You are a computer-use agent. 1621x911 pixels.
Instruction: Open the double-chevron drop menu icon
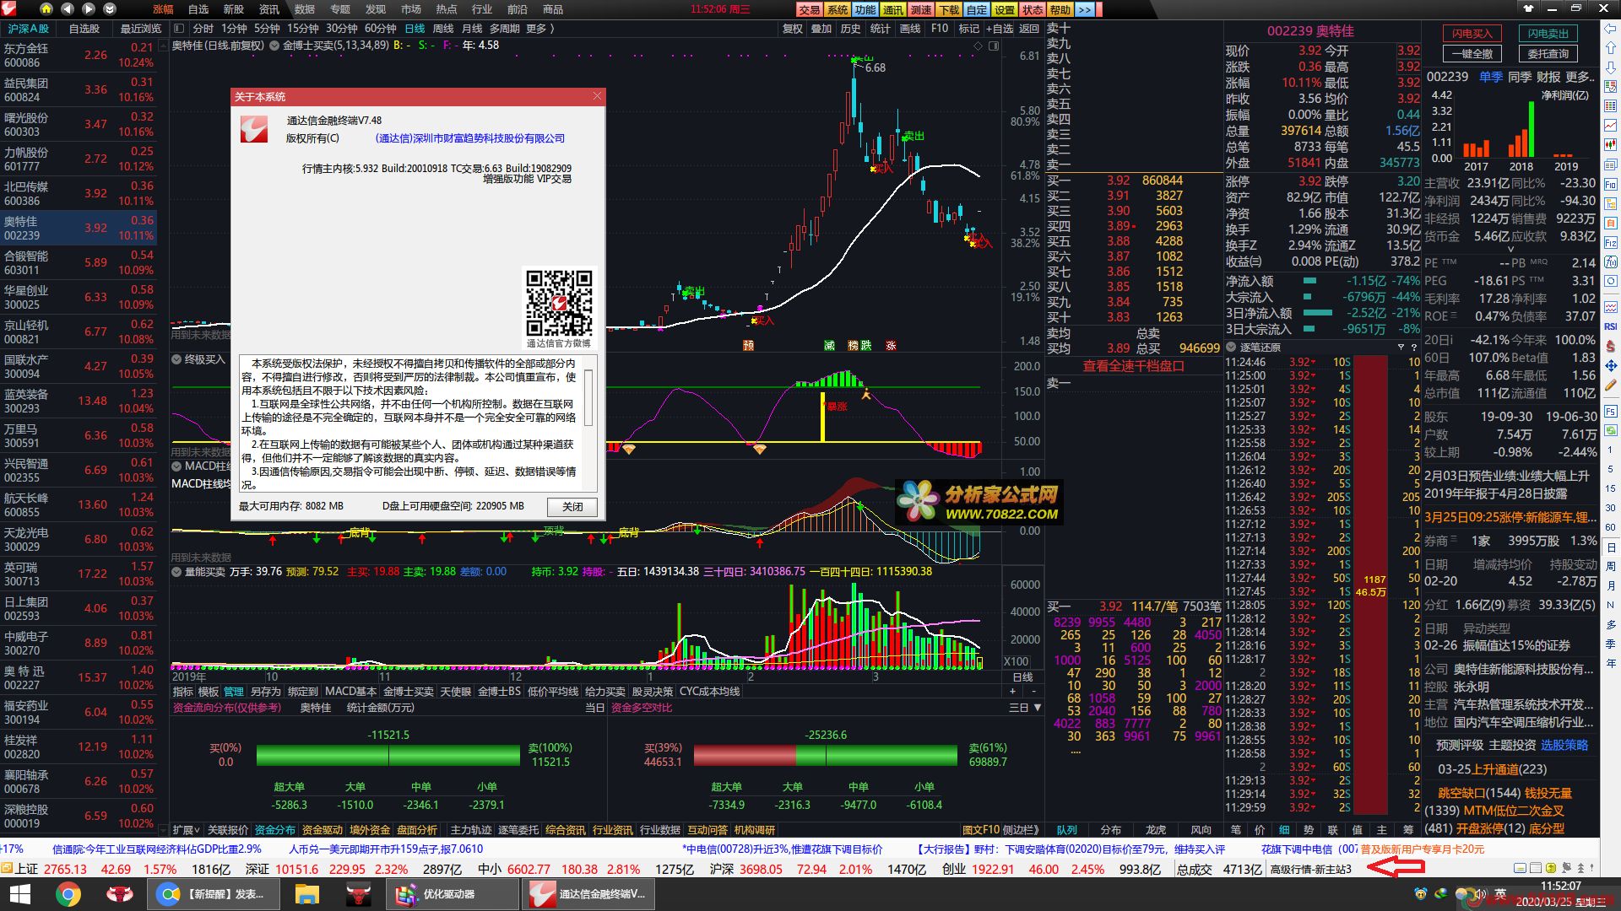tap(110, 9)
